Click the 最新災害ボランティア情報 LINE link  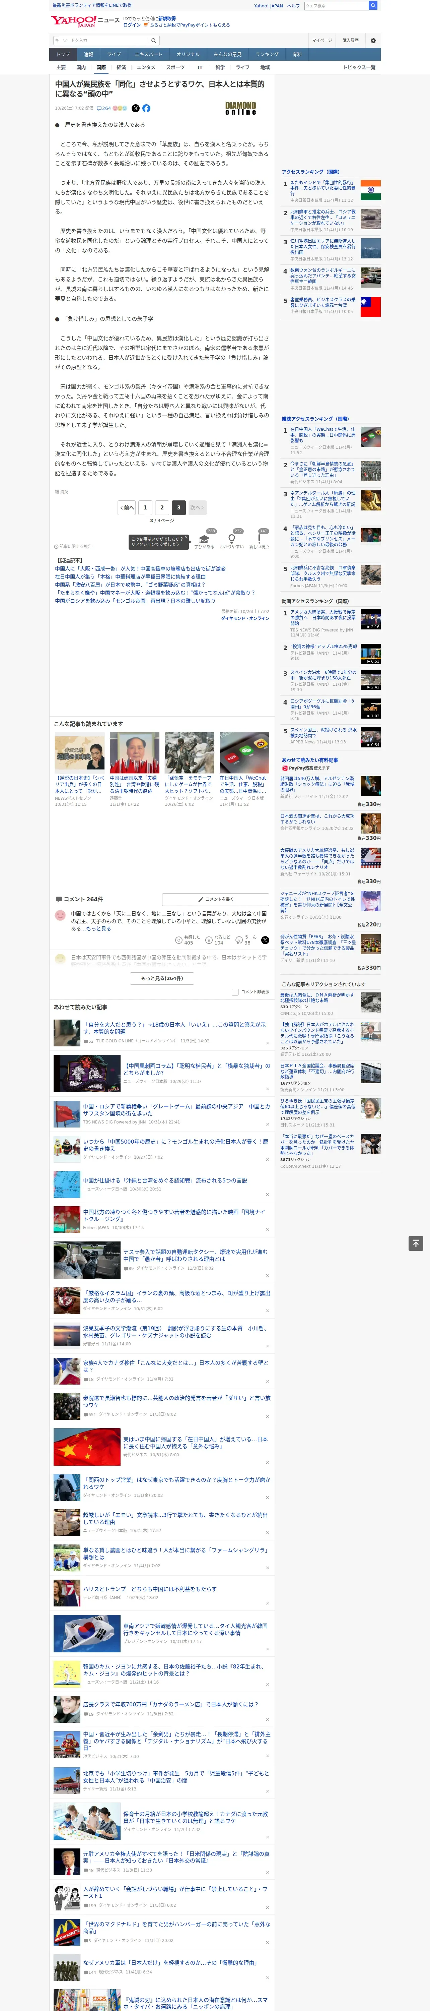tap(92, 5)
